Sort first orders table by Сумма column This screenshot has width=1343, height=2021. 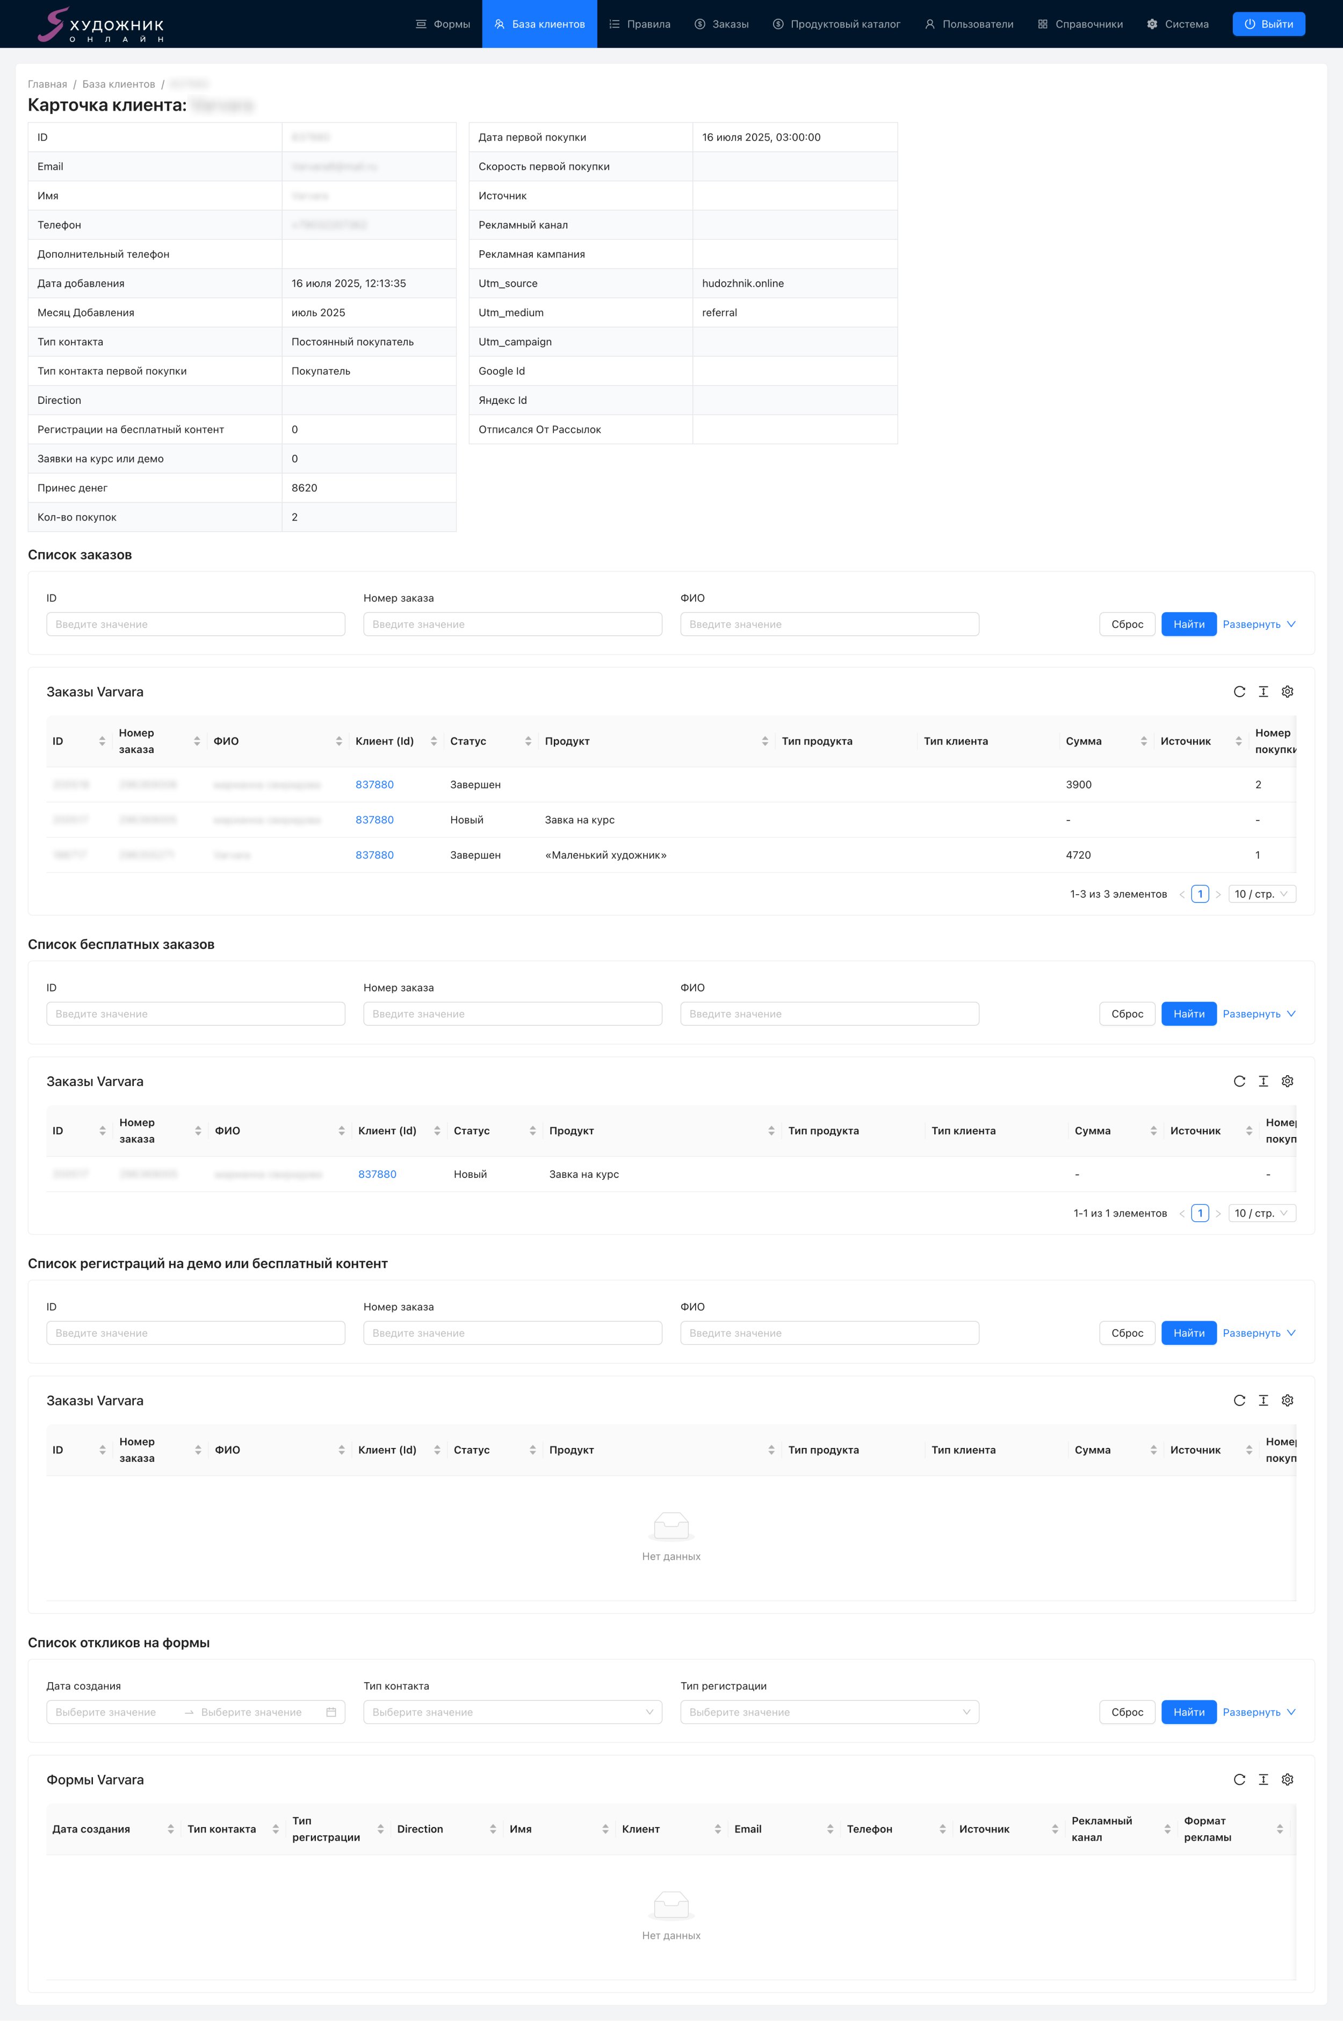tap(1144, 742)
